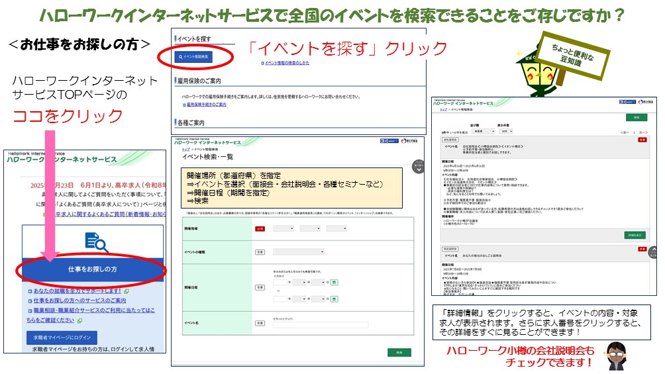665x374 pixels.
Task: Click the 厚生労働省 logo in the results page header
Action: point(646,102)
